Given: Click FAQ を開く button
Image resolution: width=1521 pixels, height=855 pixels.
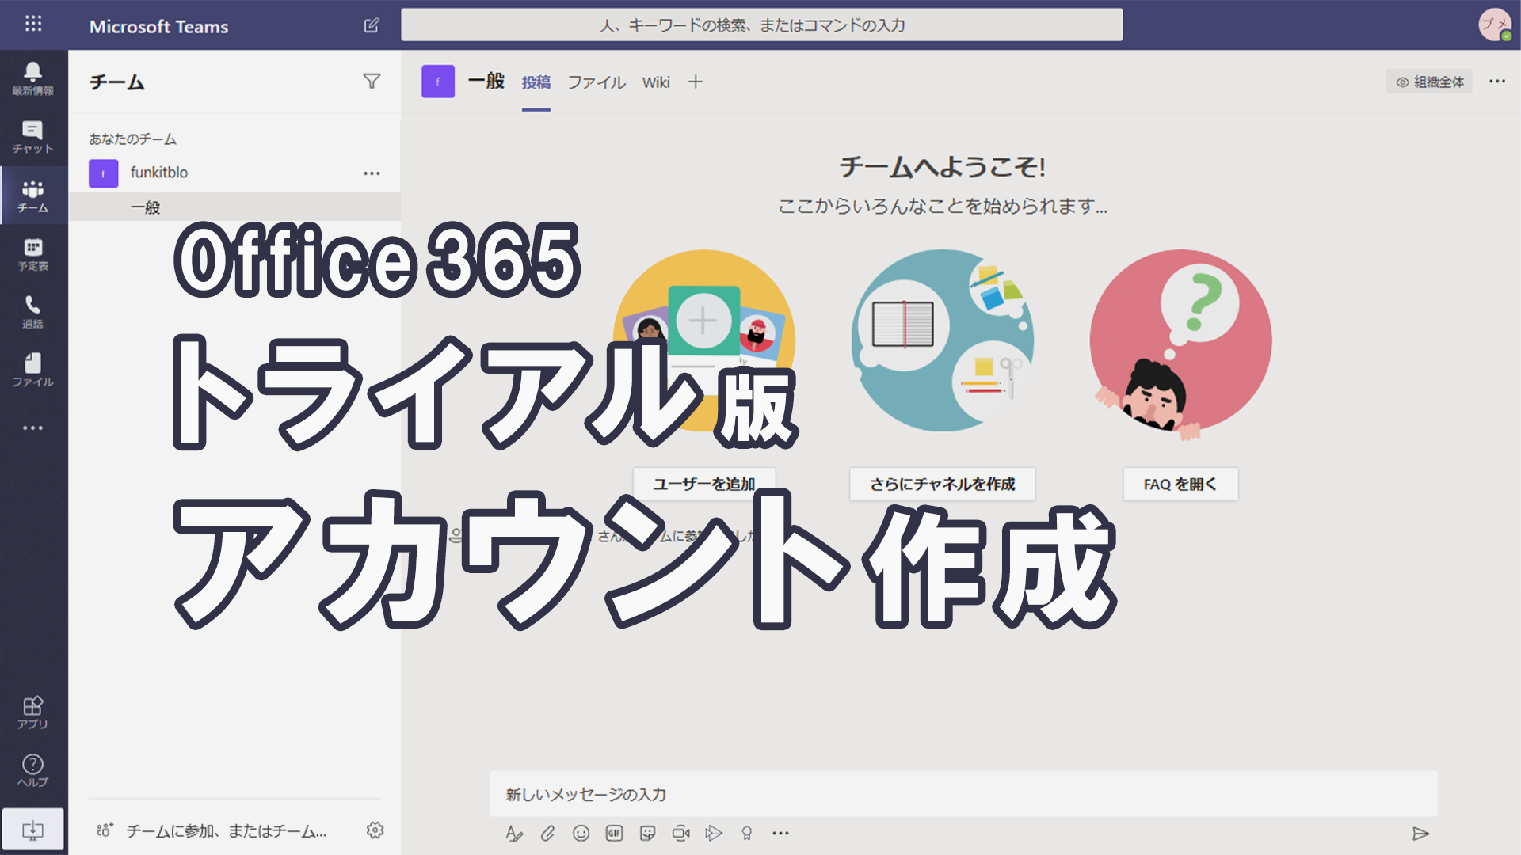Looking at the screenshot, I should coord(1180,484).
